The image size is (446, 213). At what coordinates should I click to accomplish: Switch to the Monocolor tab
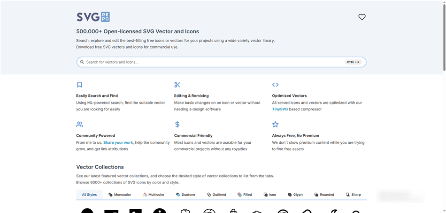click(120, 195)
